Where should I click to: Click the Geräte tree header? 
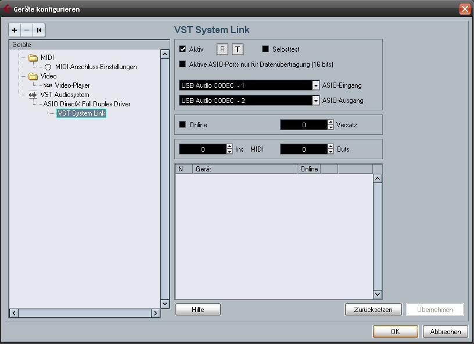coord(89,45)
